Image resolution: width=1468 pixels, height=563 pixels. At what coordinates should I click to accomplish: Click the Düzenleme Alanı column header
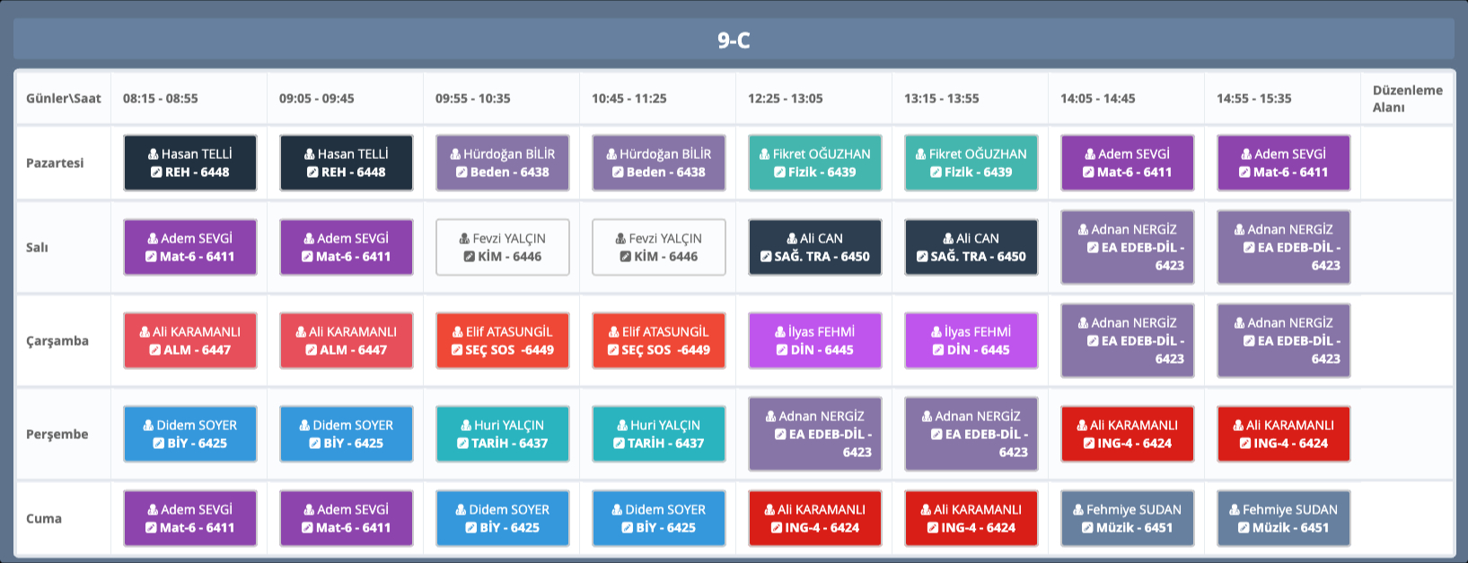coord(1406,99)
